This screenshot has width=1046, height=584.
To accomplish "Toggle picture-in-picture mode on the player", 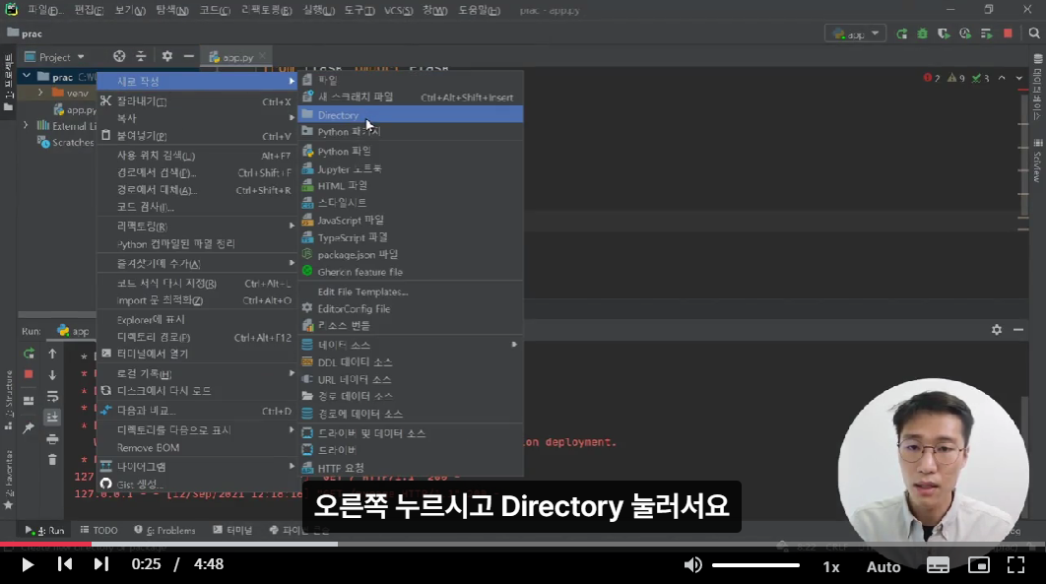I will click(x=979, y=565).
